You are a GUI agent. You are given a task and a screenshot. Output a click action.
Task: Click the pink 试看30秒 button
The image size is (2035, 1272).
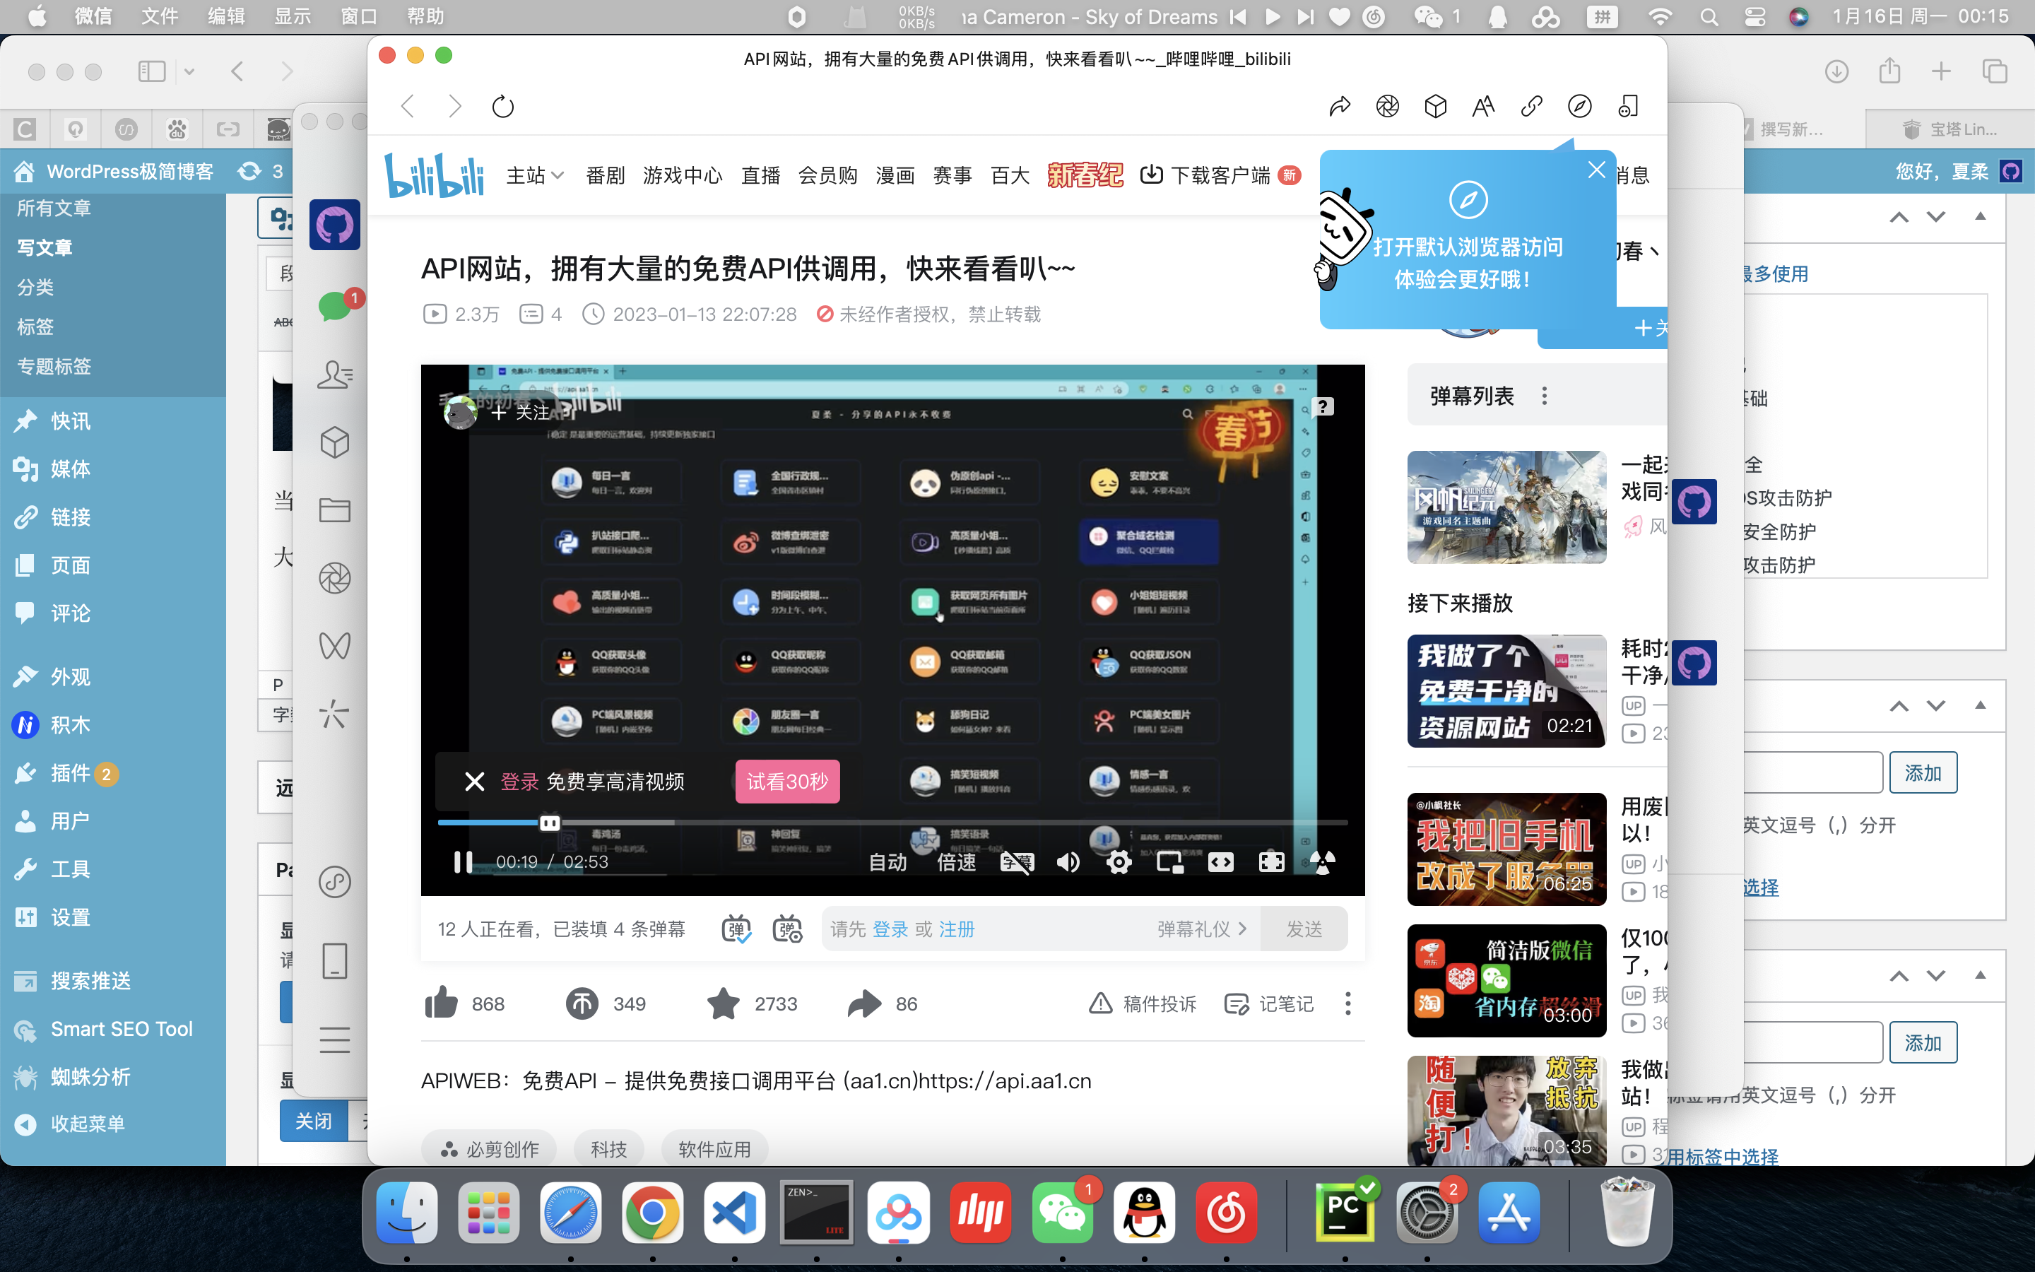point(787,782)
